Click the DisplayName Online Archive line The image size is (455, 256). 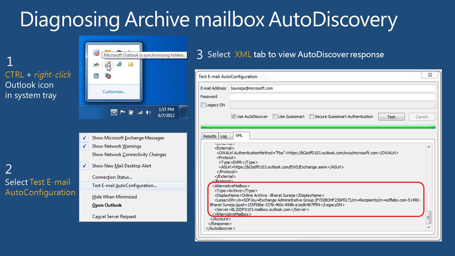coord(269,195)
